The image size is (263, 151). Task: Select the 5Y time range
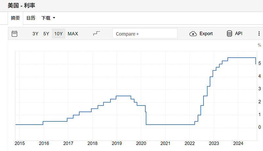(x=46, y=34)
